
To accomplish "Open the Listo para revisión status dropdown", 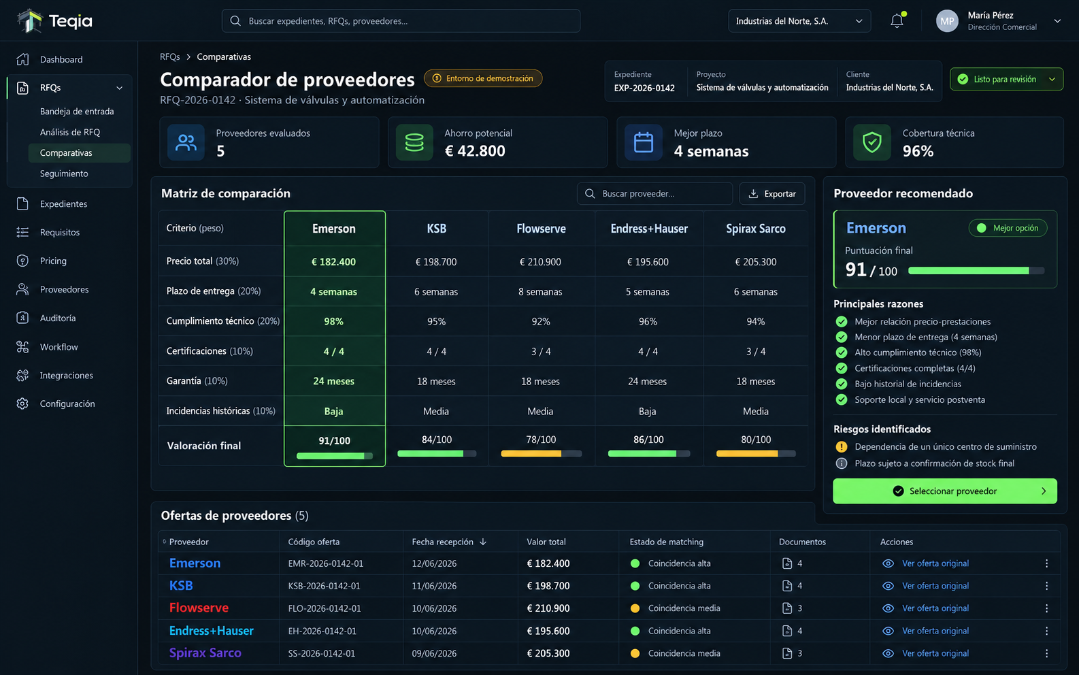I will [1006, 80].
